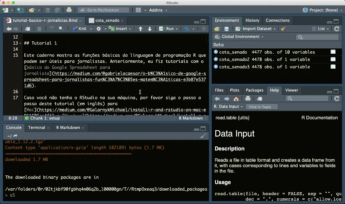Refresh the Environment pane

tap(337, 29)
